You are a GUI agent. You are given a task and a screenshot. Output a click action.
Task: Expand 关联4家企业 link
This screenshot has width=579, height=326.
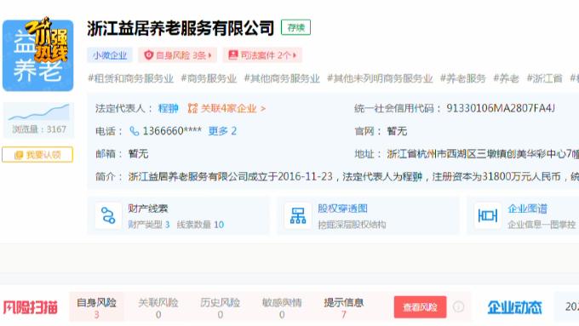pos(233,108)
